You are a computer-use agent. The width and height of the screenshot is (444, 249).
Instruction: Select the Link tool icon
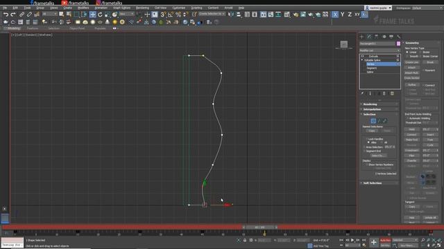22,15
